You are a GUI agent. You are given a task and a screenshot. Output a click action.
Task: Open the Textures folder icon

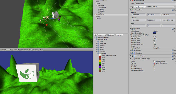pos(98,53)
